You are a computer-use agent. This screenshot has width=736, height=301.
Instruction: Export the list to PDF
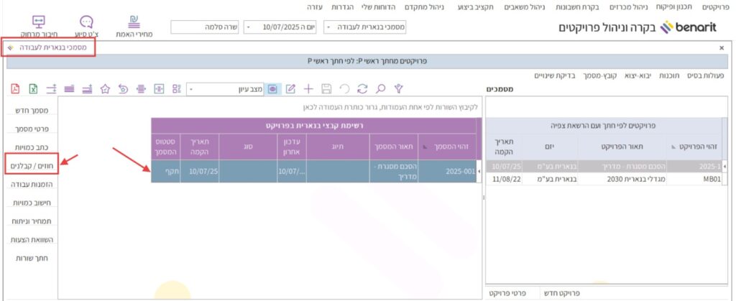click(16, 89)
